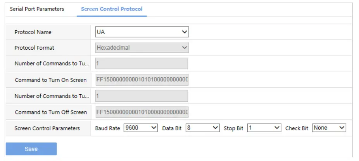Image resolution: width=359 pixels, height=161 pixels.
Task: Click the Data Bit label
Action: [172, 128]
